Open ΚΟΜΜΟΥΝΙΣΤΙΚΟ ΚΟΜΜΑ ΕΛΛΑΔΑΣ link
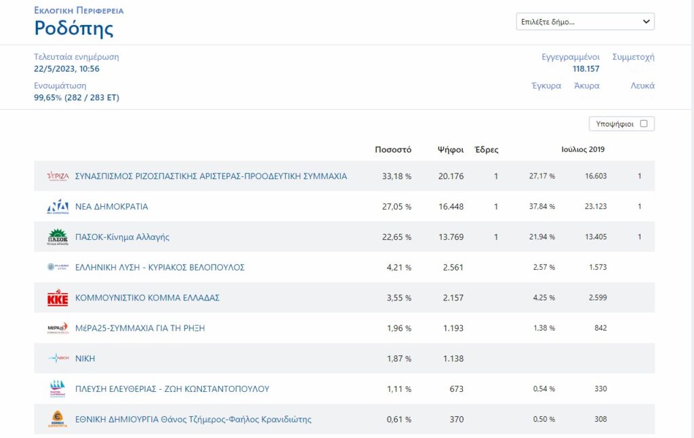 coord(147,298)
